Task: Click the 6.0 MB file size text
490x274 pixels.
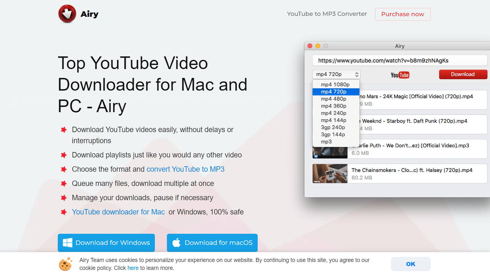Action: click(x=360, y=153)
